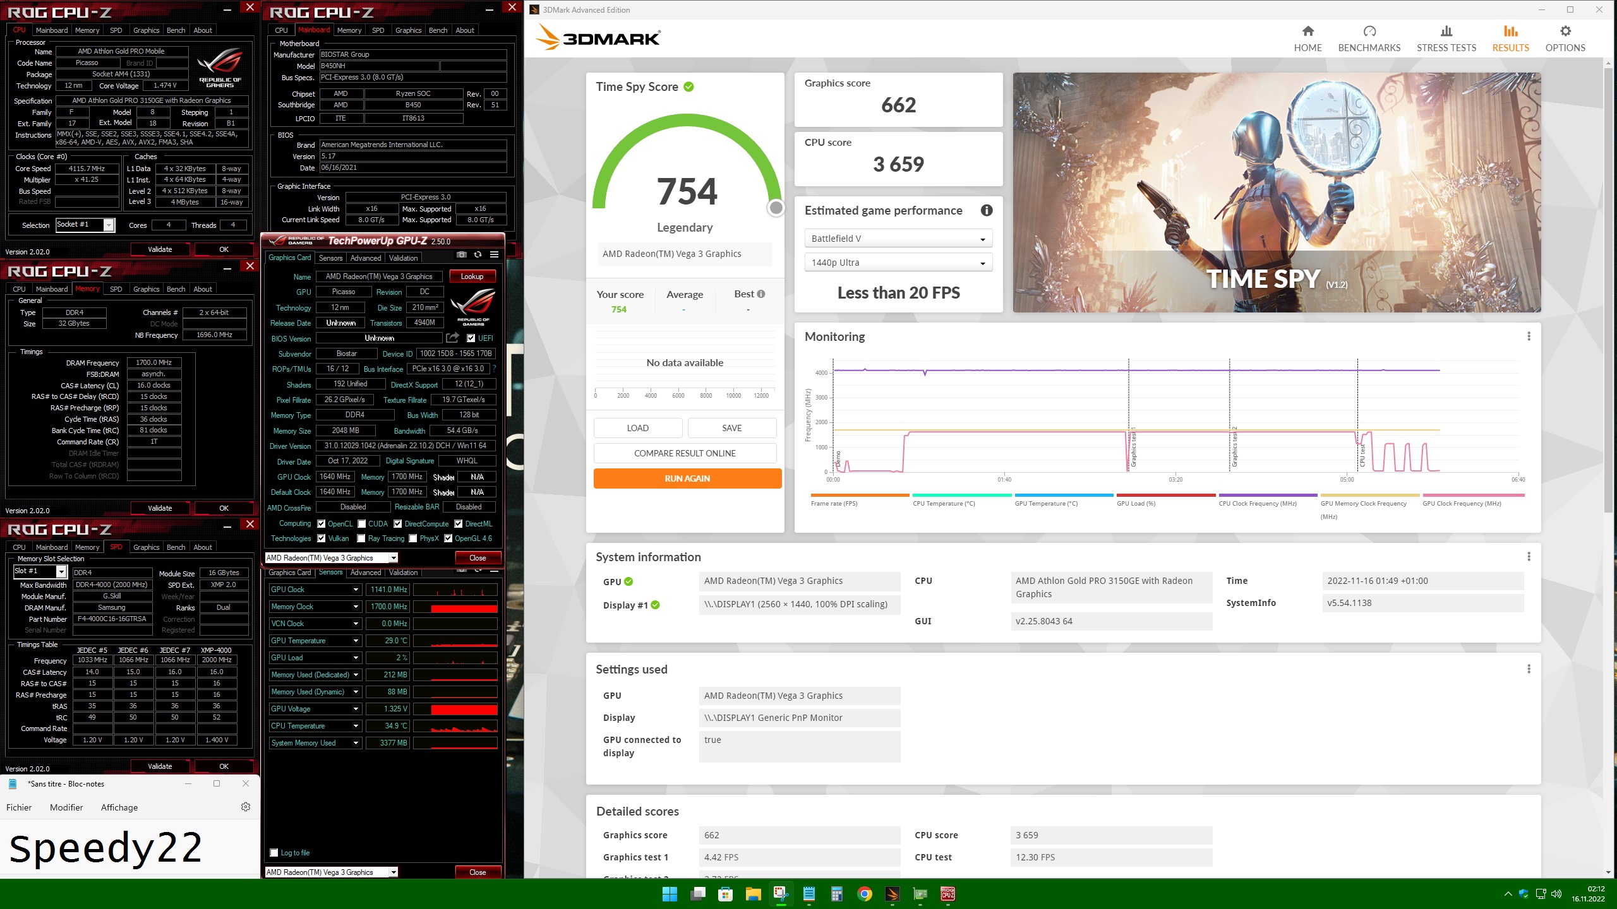Open Bench tab in top-left CPU-Z

pos(176,30)
